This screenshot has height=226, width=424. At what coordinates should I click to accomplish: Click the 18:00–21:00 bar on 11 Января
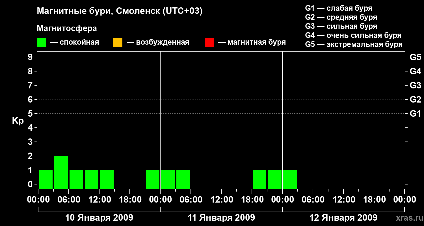(259, 179)
